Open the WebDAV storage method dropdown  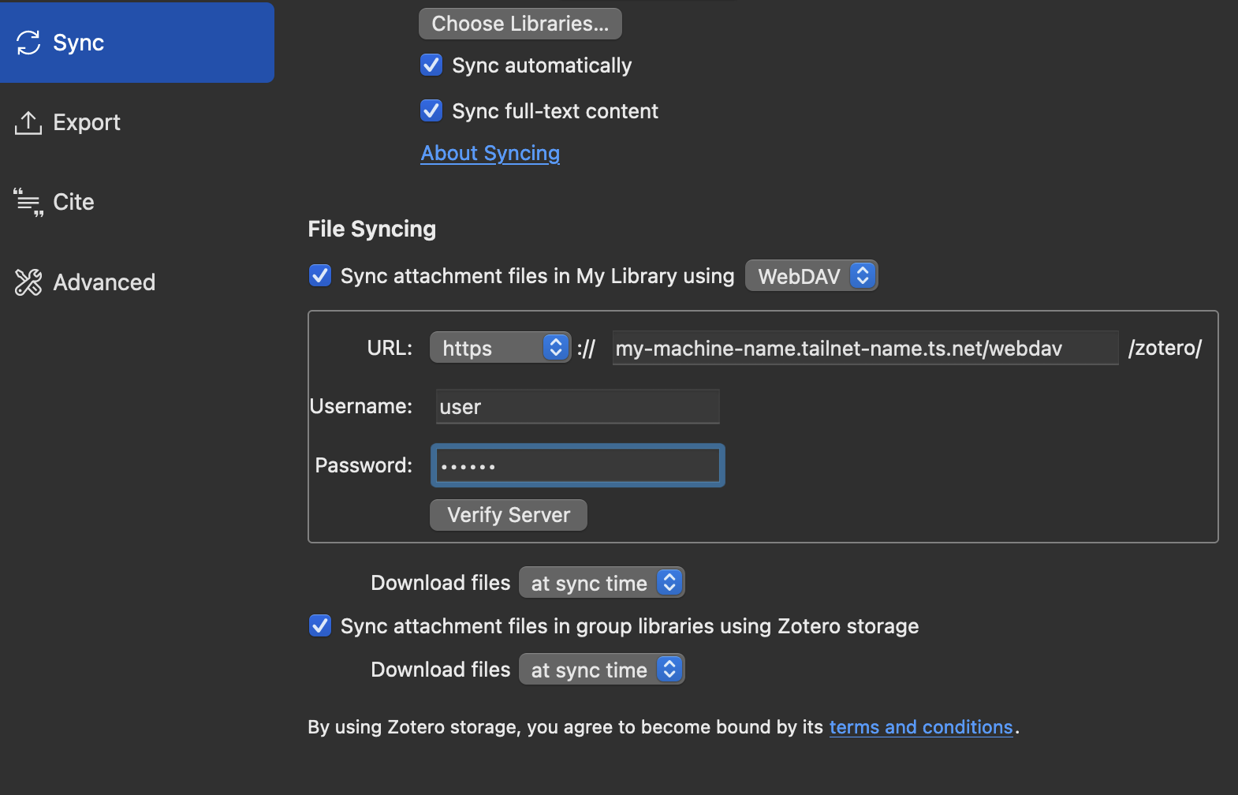click(811, 276)
